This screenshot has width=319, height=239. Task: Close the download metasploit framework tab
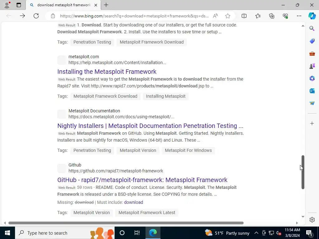[96, 5]
